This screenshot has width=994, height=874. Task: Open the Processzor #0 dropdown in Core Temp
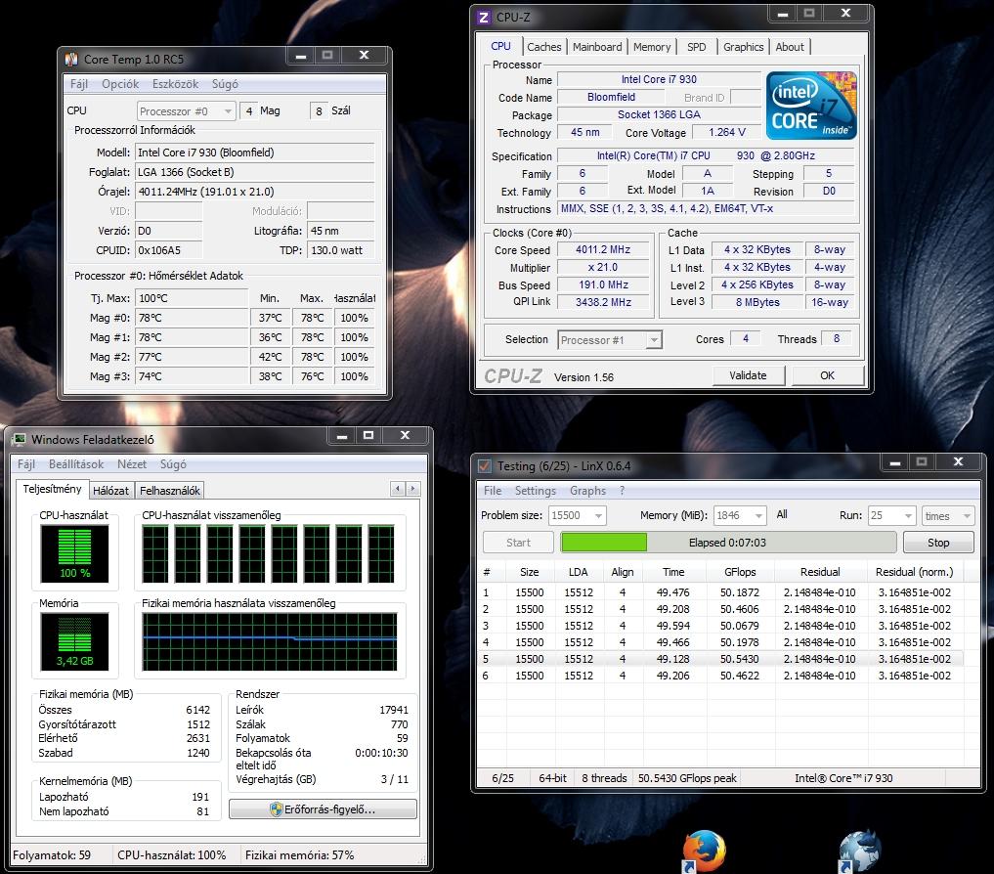(x=187, y=111)
